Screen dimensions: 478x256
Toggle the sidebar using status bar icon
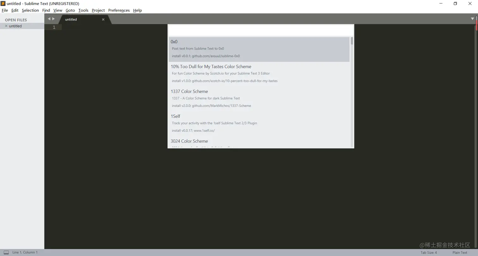pyautogui.click(x=6, y=253)
